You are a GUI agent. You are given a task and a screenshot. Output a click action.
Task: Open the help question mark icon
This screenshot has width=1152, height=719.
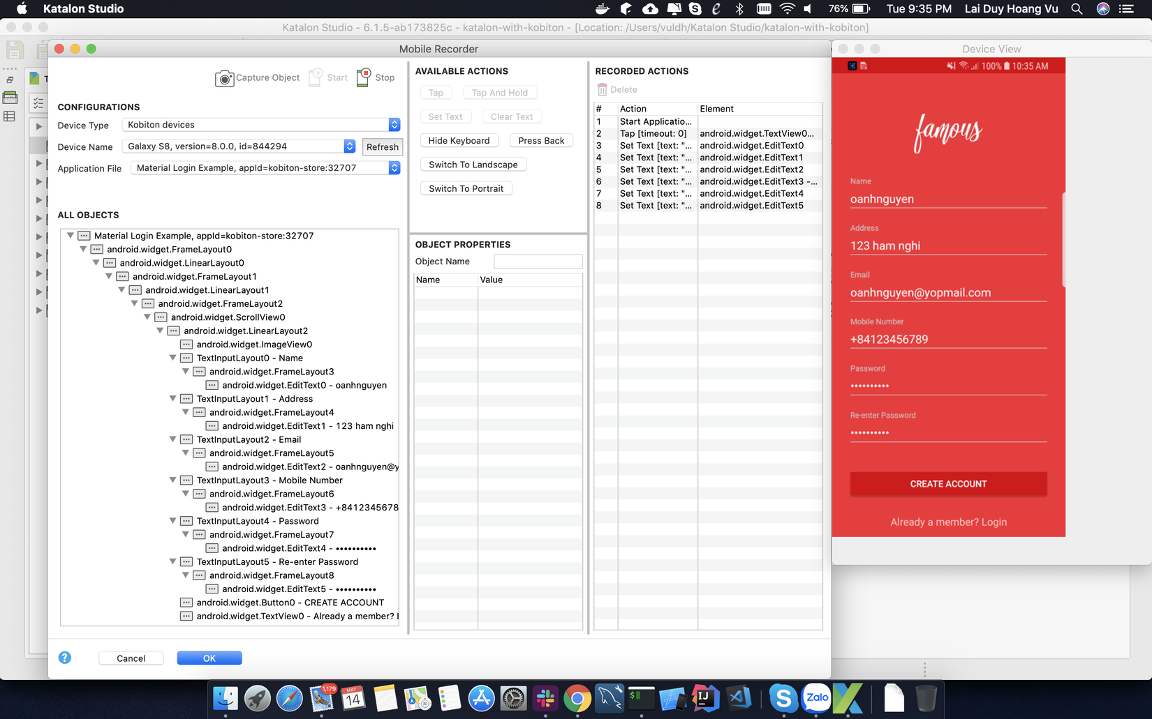tap(65, 658)
